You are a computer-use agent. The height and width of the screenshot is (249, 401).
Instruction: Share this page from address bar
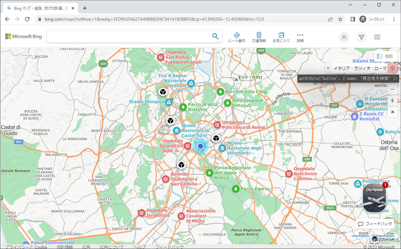tap(330, 19)
